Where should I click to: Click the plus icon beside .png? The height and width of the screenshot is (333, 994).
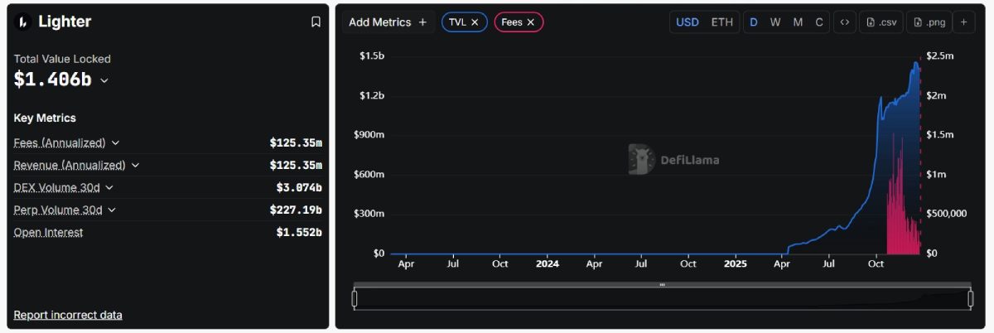pyautogui.click(x=964, y=22)
